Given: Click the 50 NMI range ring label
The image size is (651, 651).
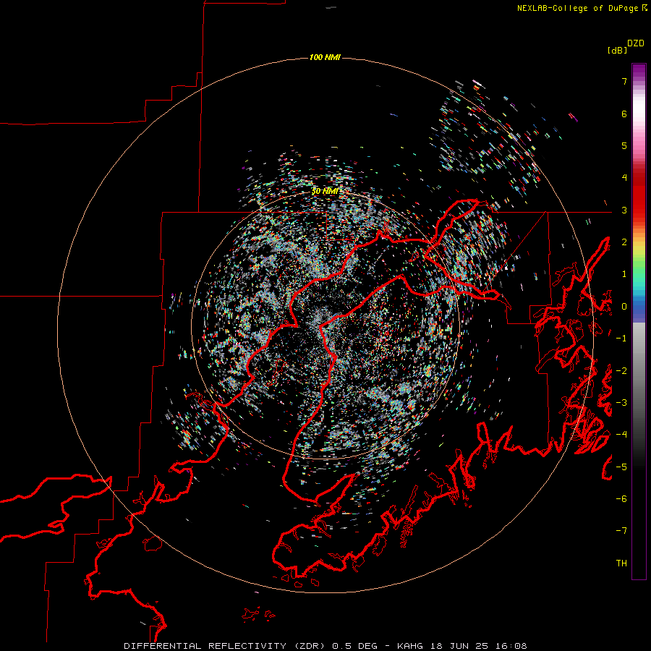Looking at the screenshot, I should click(x=325, y=192).
